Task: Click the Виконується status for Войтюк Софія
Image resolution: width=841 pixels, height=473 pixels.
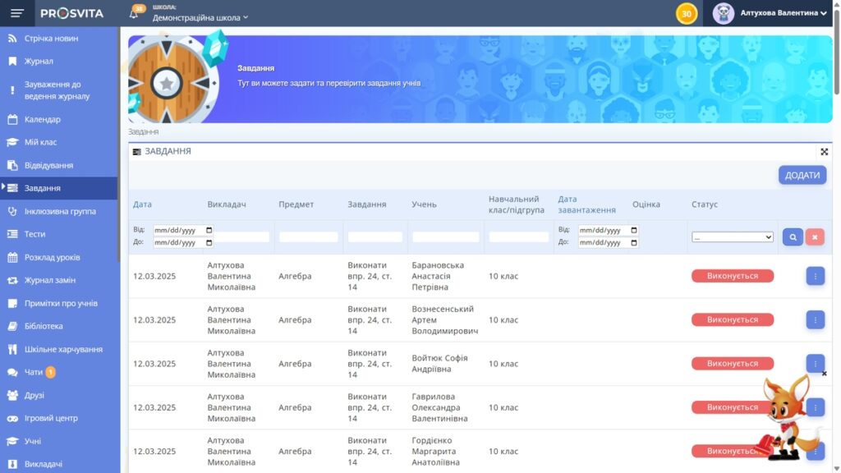Action: point(732,363)
